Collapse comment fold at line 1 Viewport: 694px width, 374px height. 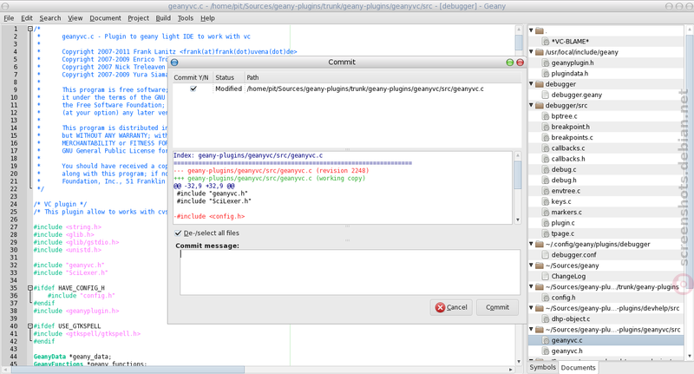(30, 29)
